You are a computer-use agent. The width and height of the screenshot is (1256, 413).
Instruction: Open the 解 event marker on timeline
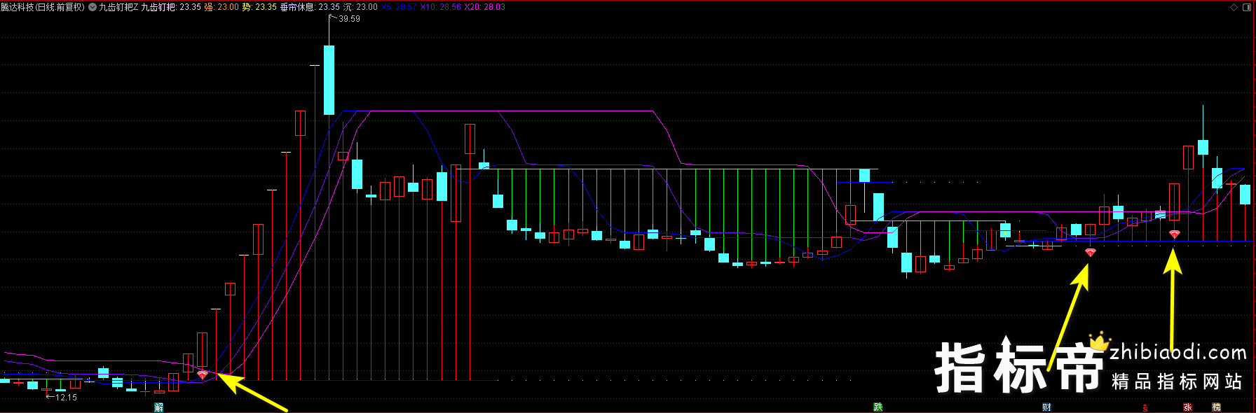(159, 407)
